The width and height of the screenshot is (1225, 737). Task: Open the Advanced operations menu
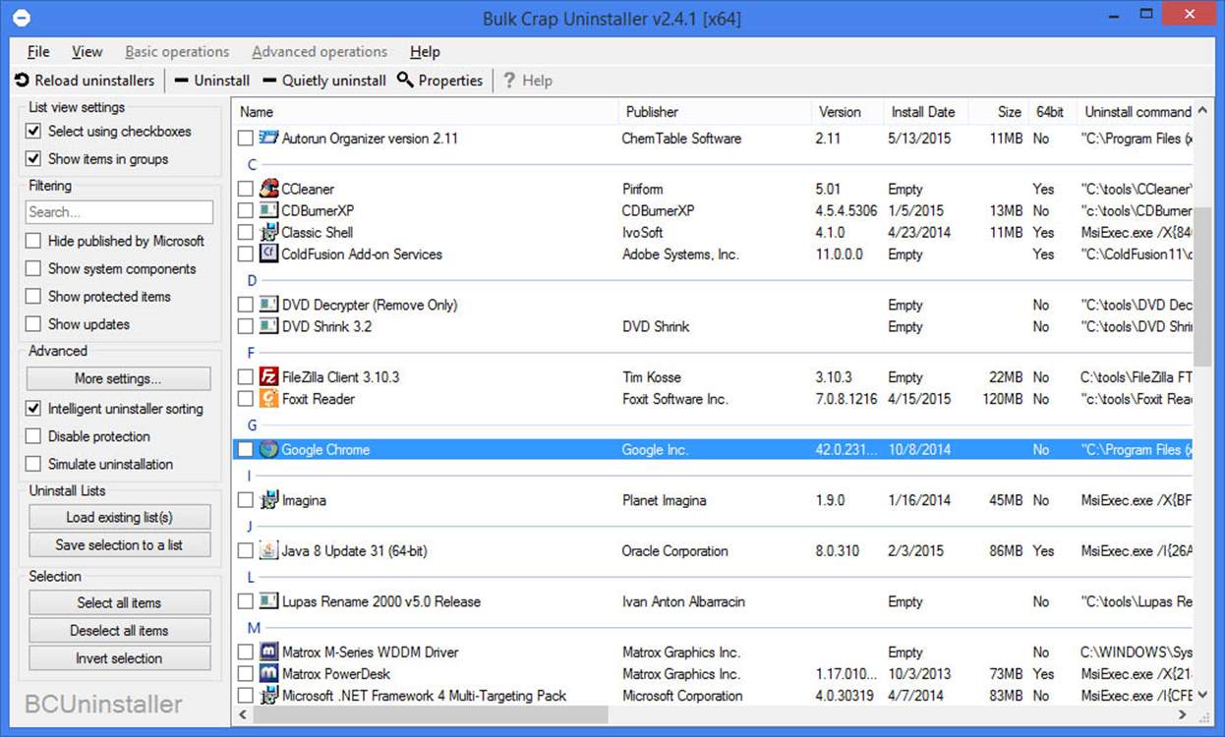pos(320,52)
